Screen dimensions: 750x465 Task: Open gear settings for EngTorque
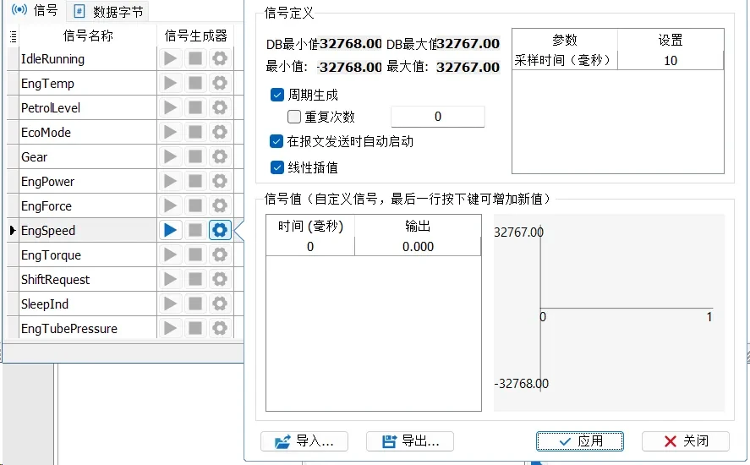[220, 254]
